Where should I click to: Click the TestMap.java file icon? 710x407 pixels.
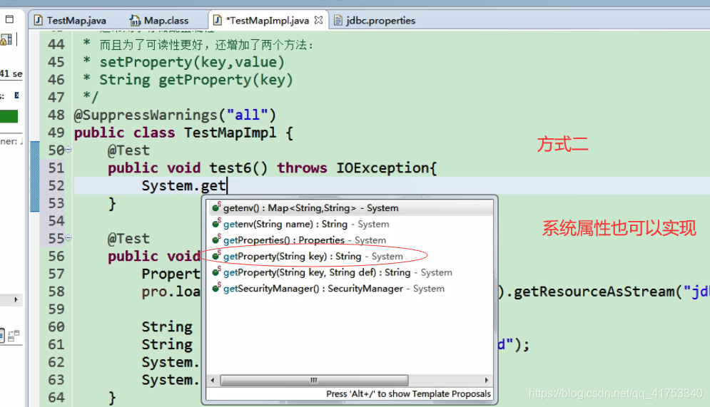(39, 21)
